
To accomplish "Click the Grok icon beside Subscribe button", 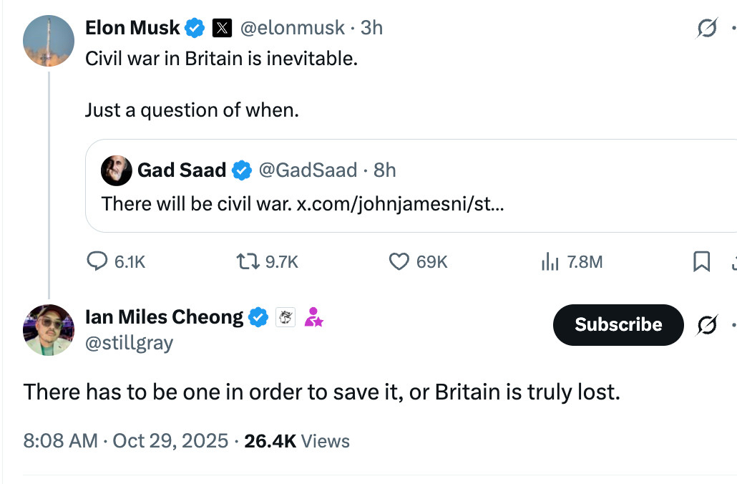I will coord(707,324).
